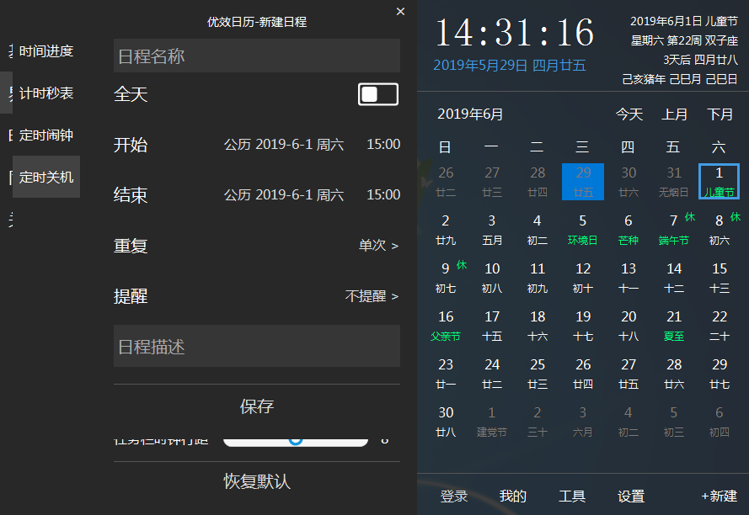This screenshot has height=515, width=749.
Task: Expand the 提醒 不提醒 option
Action: (372, 296)
